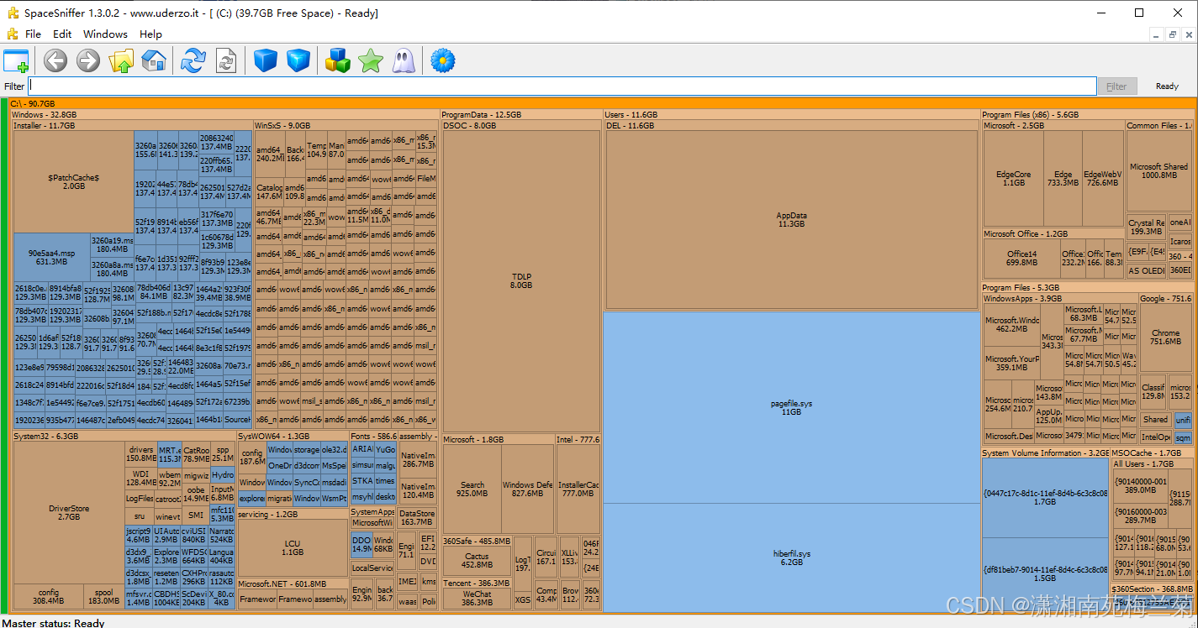Image resolution: width=1198 pixels, height=628 pixels.
Task: Select the config 308.4MB block
Action: tap(49, 596)
